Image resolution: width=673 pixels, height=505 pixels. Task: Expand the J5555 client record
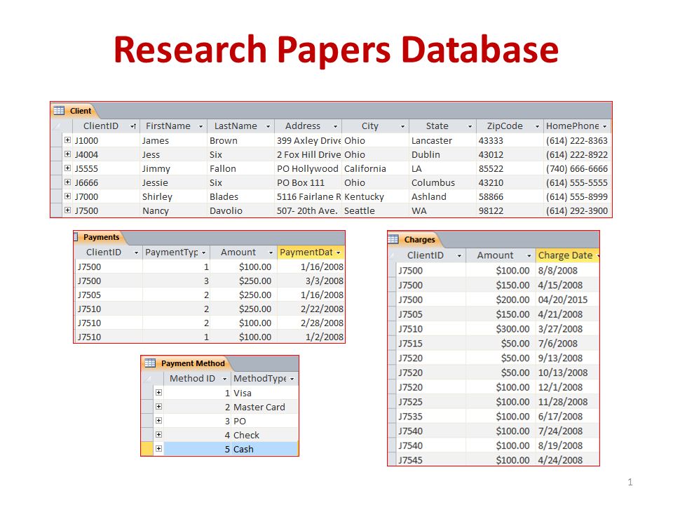(x=67, y=168)
